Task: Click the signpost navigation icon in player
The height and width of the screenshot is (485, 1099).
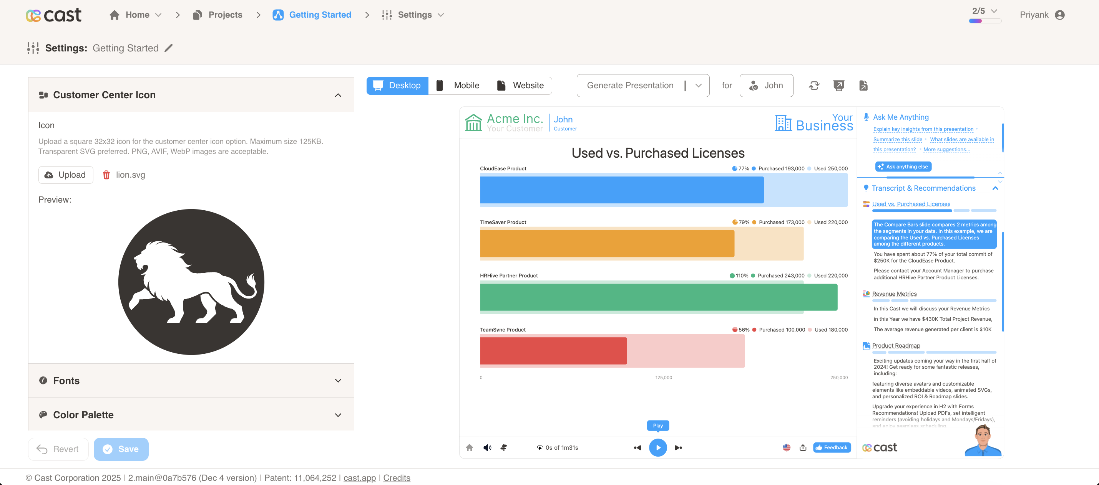Action: 504,447
